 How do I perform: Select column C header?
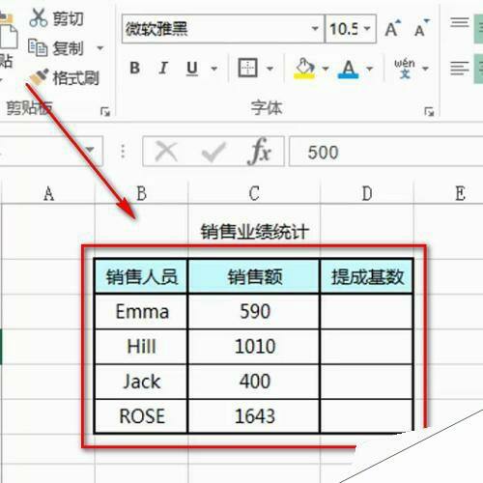point(254,193)
